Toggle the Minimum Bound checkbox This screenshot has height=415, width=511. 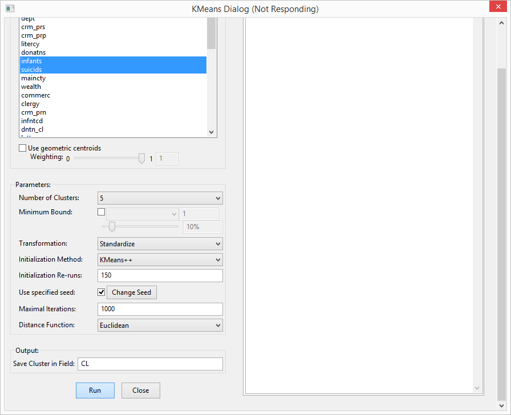(102, 212)
